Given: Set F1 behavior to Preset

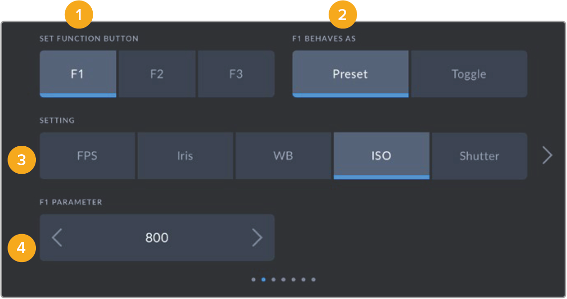Looking at the screenshot, I should pos(350,74).
